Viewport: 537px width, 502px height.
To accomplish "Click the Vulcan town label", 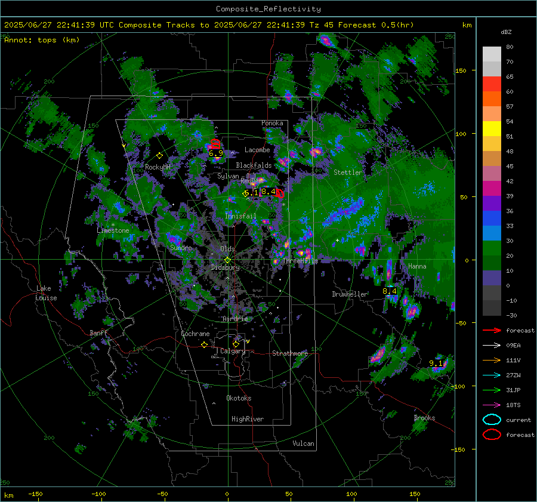I will tap(303, 444).
